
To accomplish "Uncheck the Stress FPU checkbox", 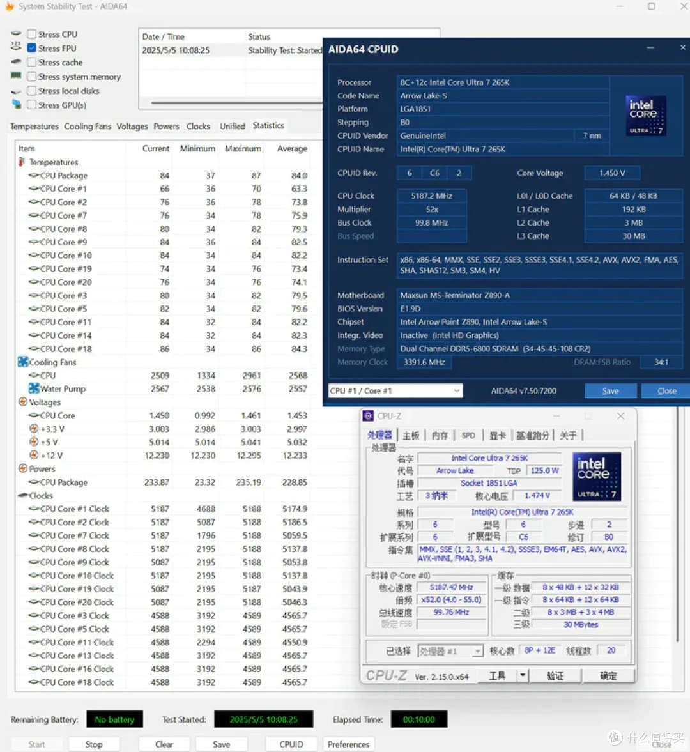I will (x=32, y=48).
